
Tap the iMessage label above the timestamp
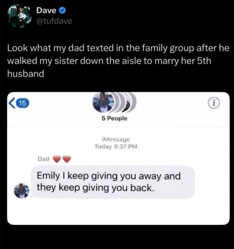tap(116, 139)
